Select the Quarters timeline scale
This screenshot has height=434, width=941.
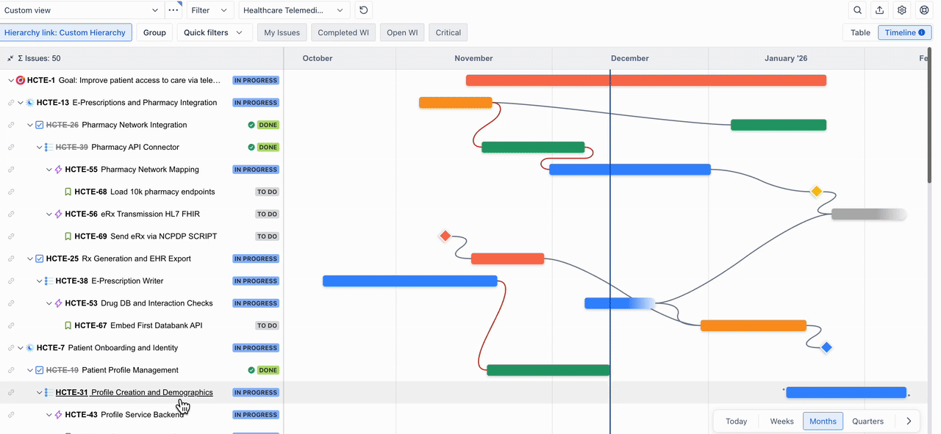pos(867,421)
